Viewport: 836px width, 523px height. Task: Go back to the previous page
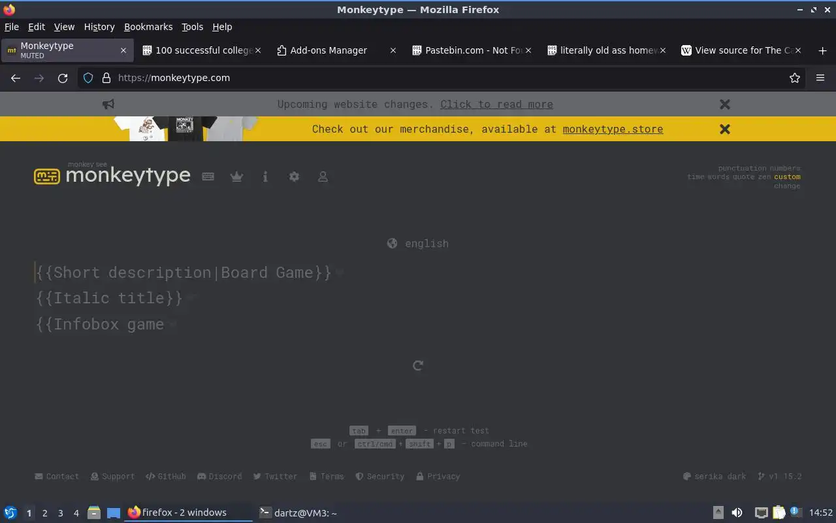tap(16, 78)
